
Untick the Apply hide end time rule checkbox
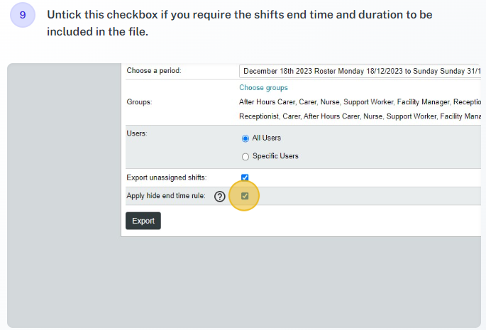[245, 196]
